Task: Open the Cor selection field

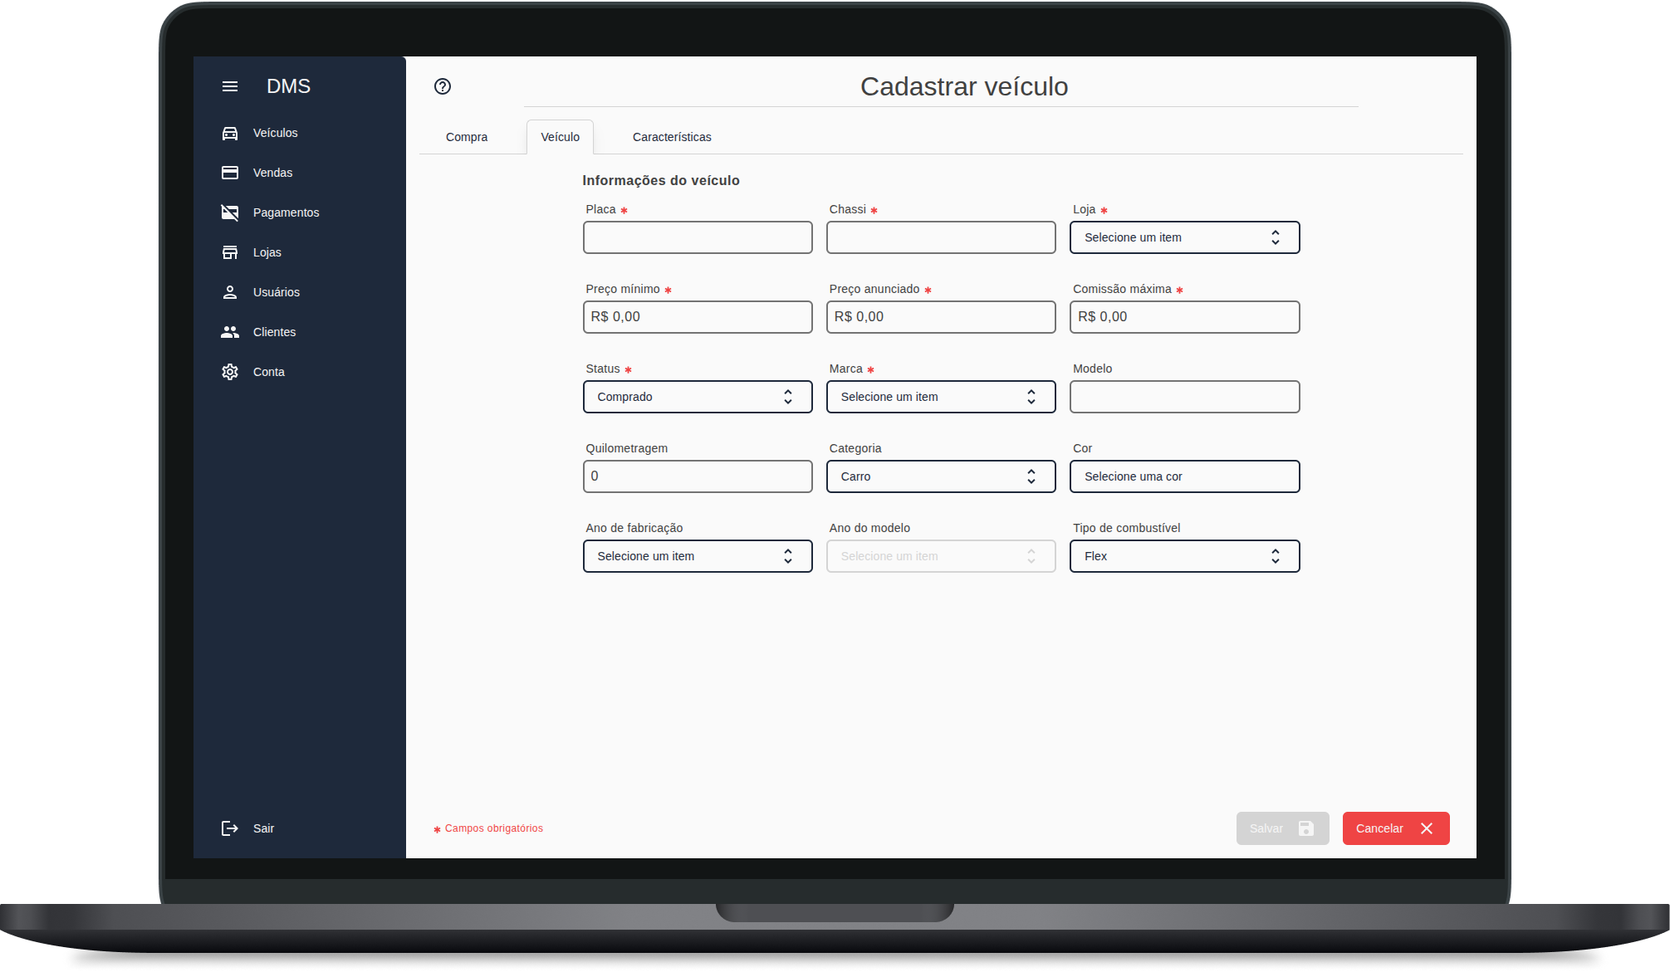Action: point(1184,476)
